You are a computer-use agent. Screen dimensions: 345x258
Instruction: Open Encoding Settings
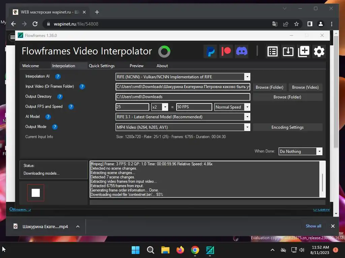pos(287,127)
